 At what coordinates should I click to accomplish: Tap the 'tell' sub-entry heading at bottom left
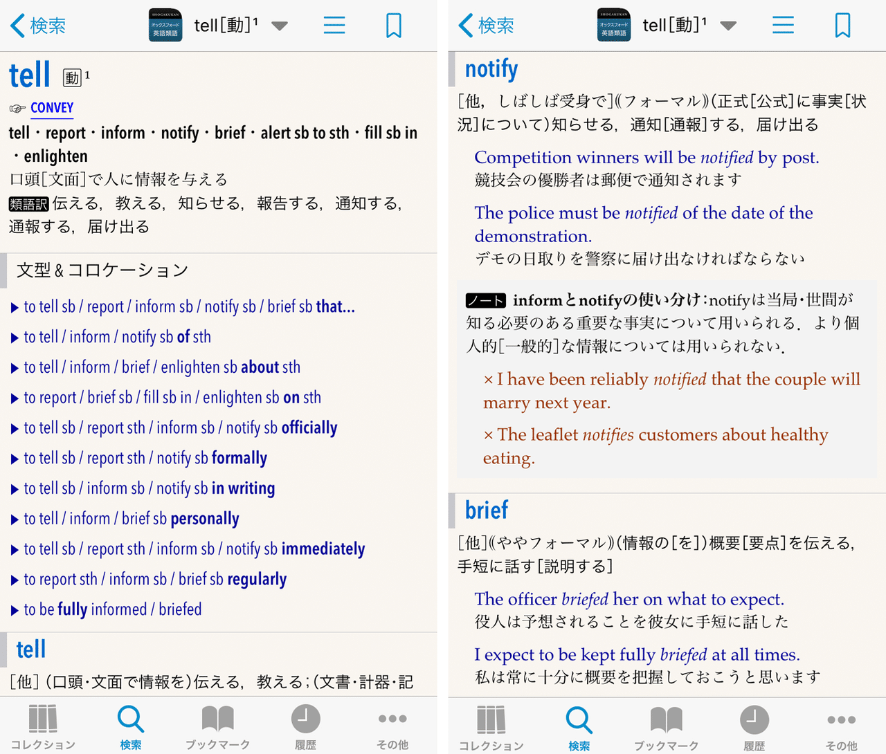click(31, 650)
